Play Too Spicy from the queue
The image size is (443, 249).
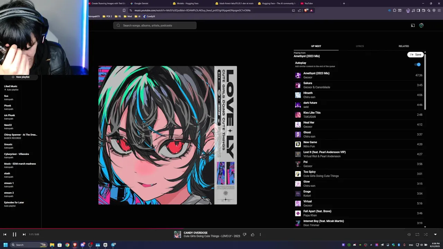coord(359,174)
